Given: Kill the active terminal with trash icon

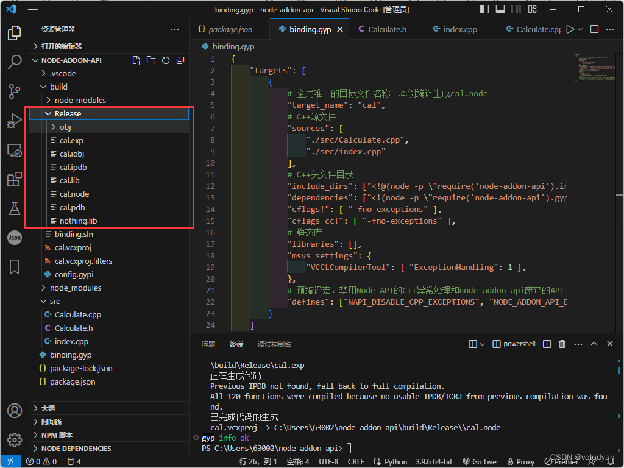Looking at the screenshot, I should tap(561, 344).
